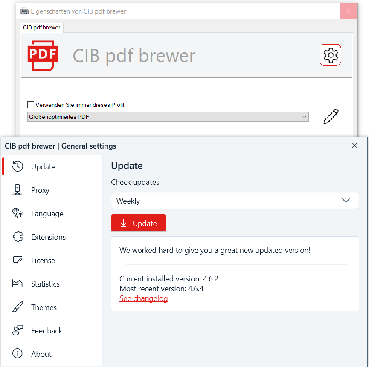Open the Weekly check updates dropdown
The image size is (369, 367).
point(235,201)
